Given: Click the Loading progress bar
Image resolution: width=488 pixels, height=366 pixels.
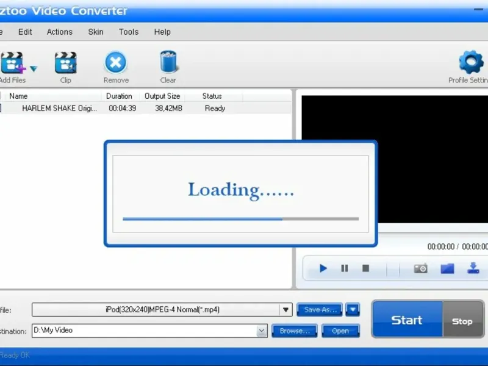Looking at the screenshot, I should coord(240,219).
